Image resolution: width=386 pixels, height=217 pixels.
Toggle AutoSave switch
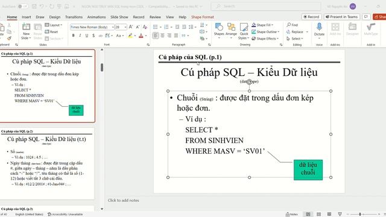coord(23,6)
